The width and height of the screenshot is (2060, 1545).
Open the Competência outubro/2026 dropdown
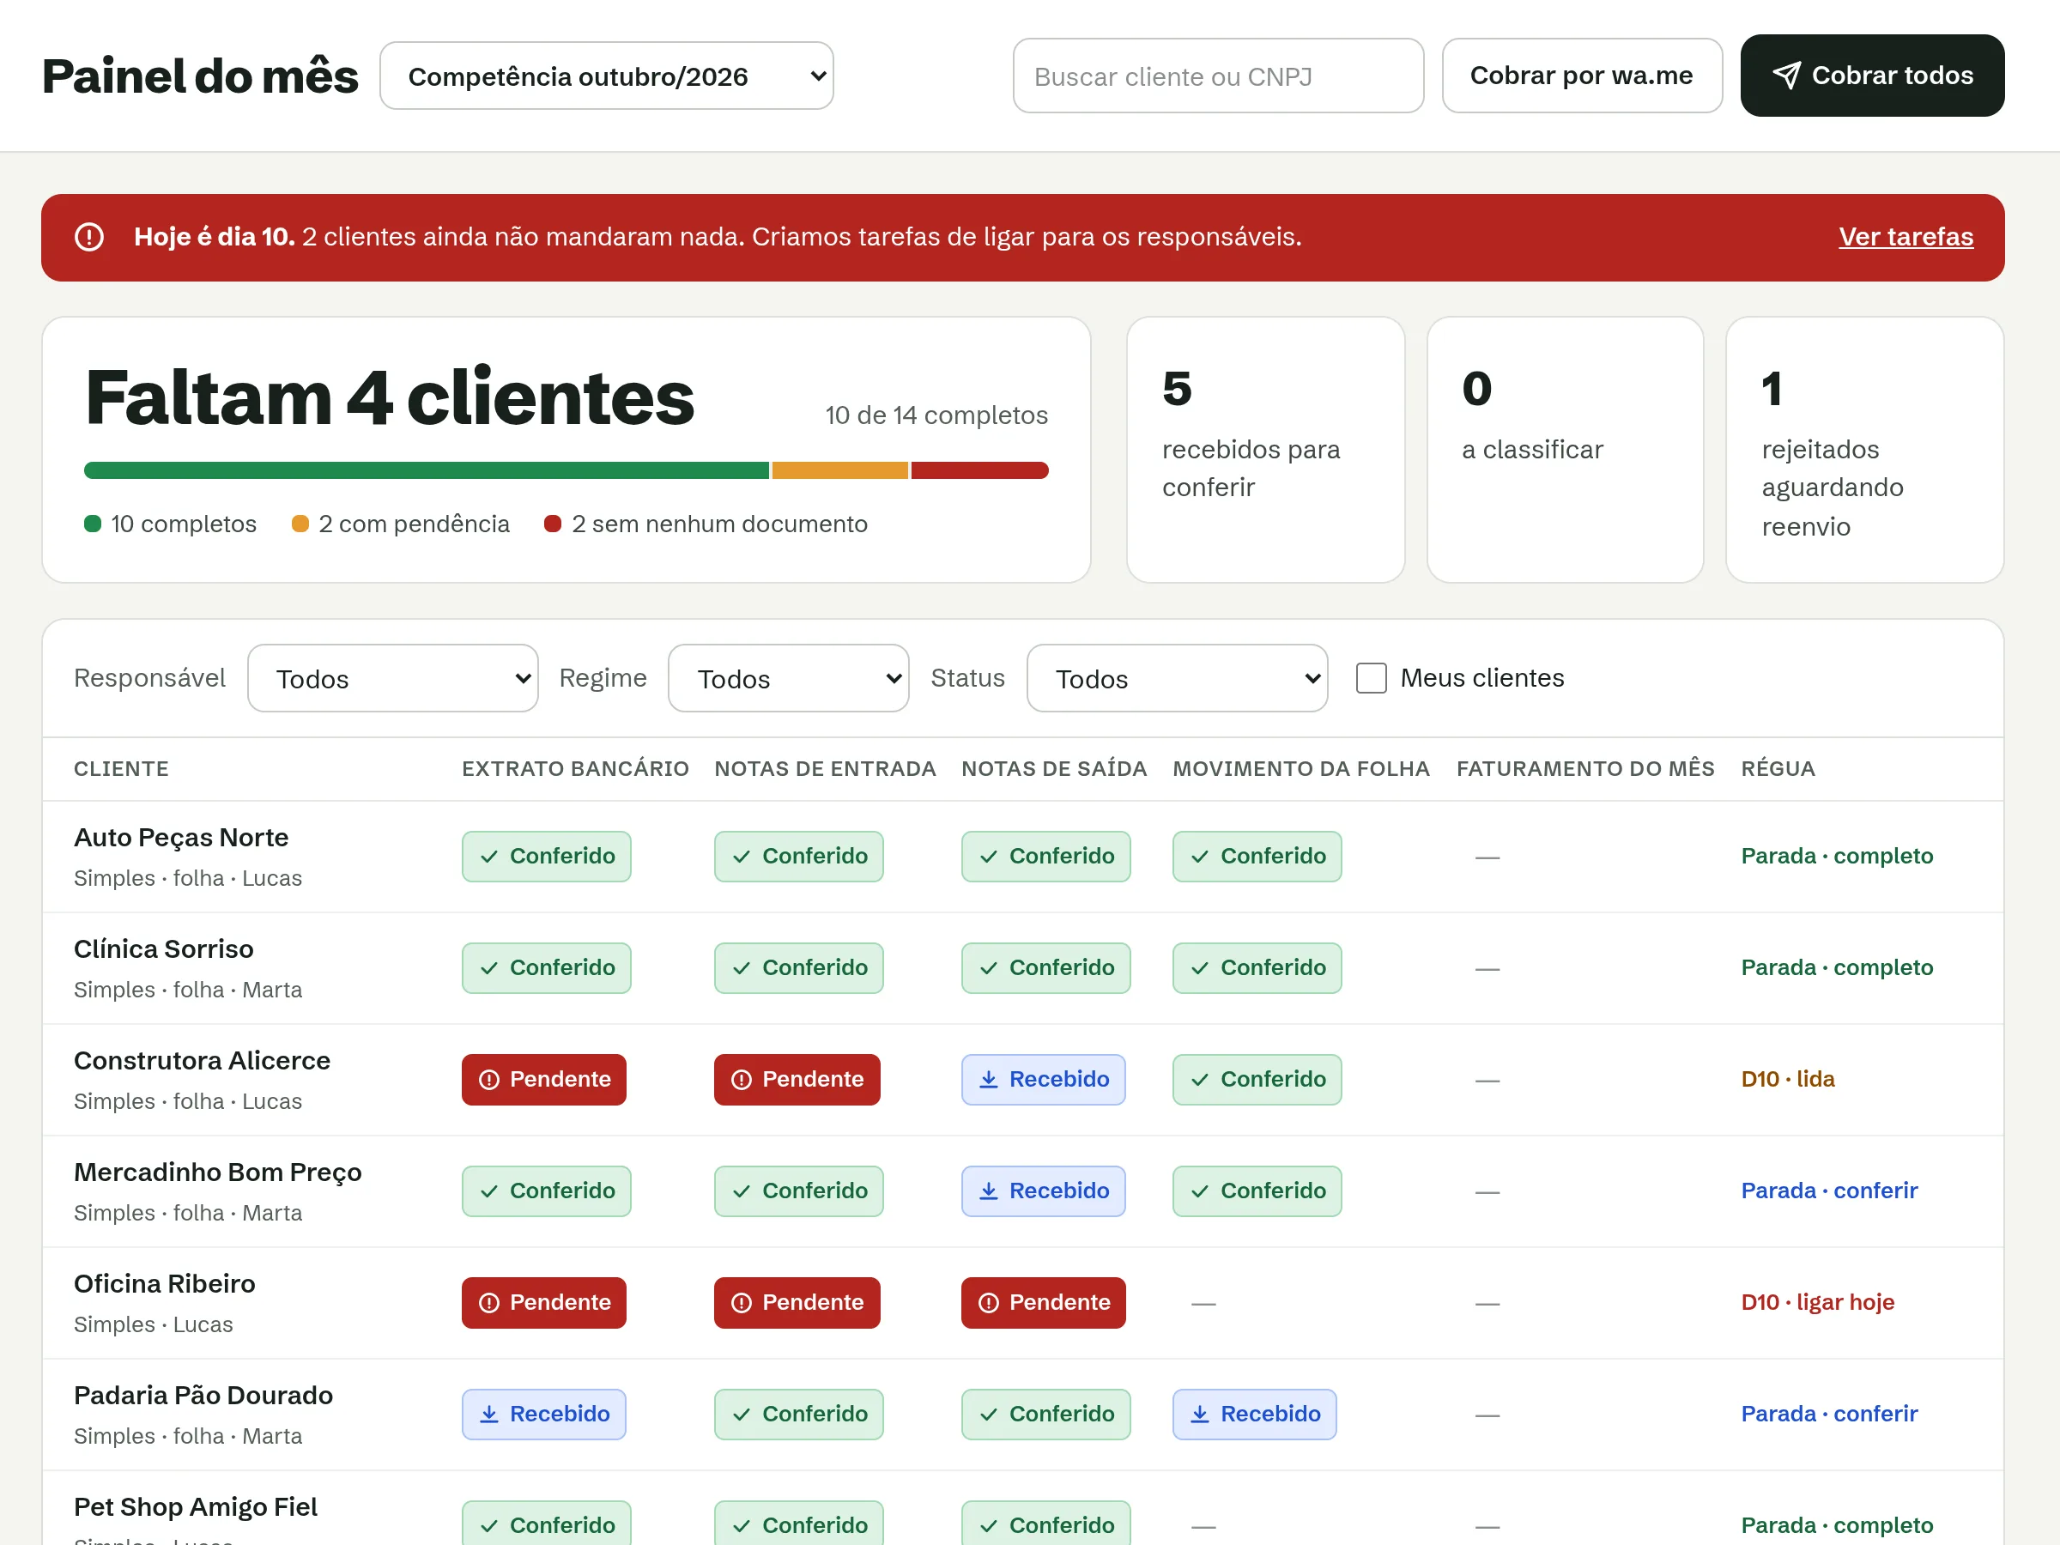(606, 76)
